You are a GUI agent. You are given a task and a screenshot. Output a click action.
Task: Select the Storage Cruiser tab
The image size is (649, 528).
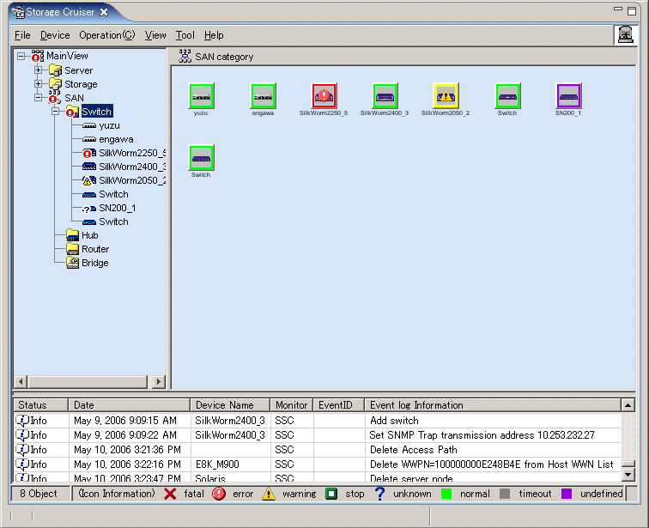click(60, 12)
